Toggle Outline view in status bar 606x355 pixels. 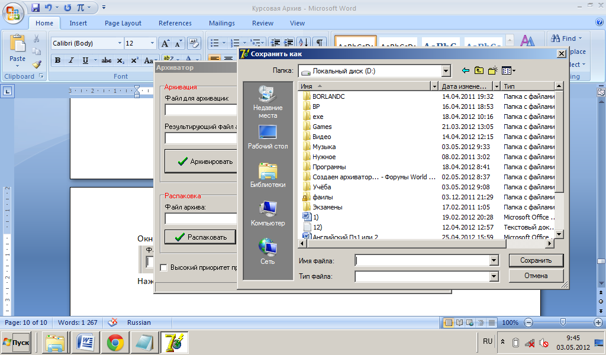pos(481,322)
